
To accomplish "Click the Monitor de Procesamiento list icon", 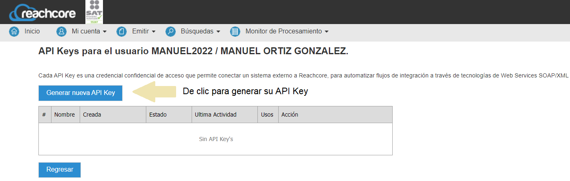I will [x=235, y=31].
